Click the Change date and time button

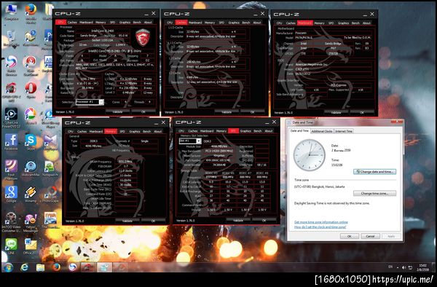(374, 172)
